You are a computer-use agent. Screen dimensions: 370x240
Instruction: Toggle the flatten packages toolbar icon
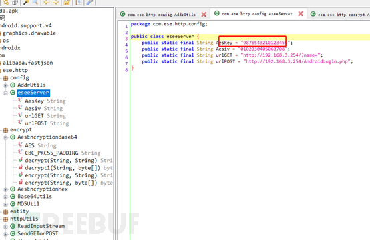[15, 2]
